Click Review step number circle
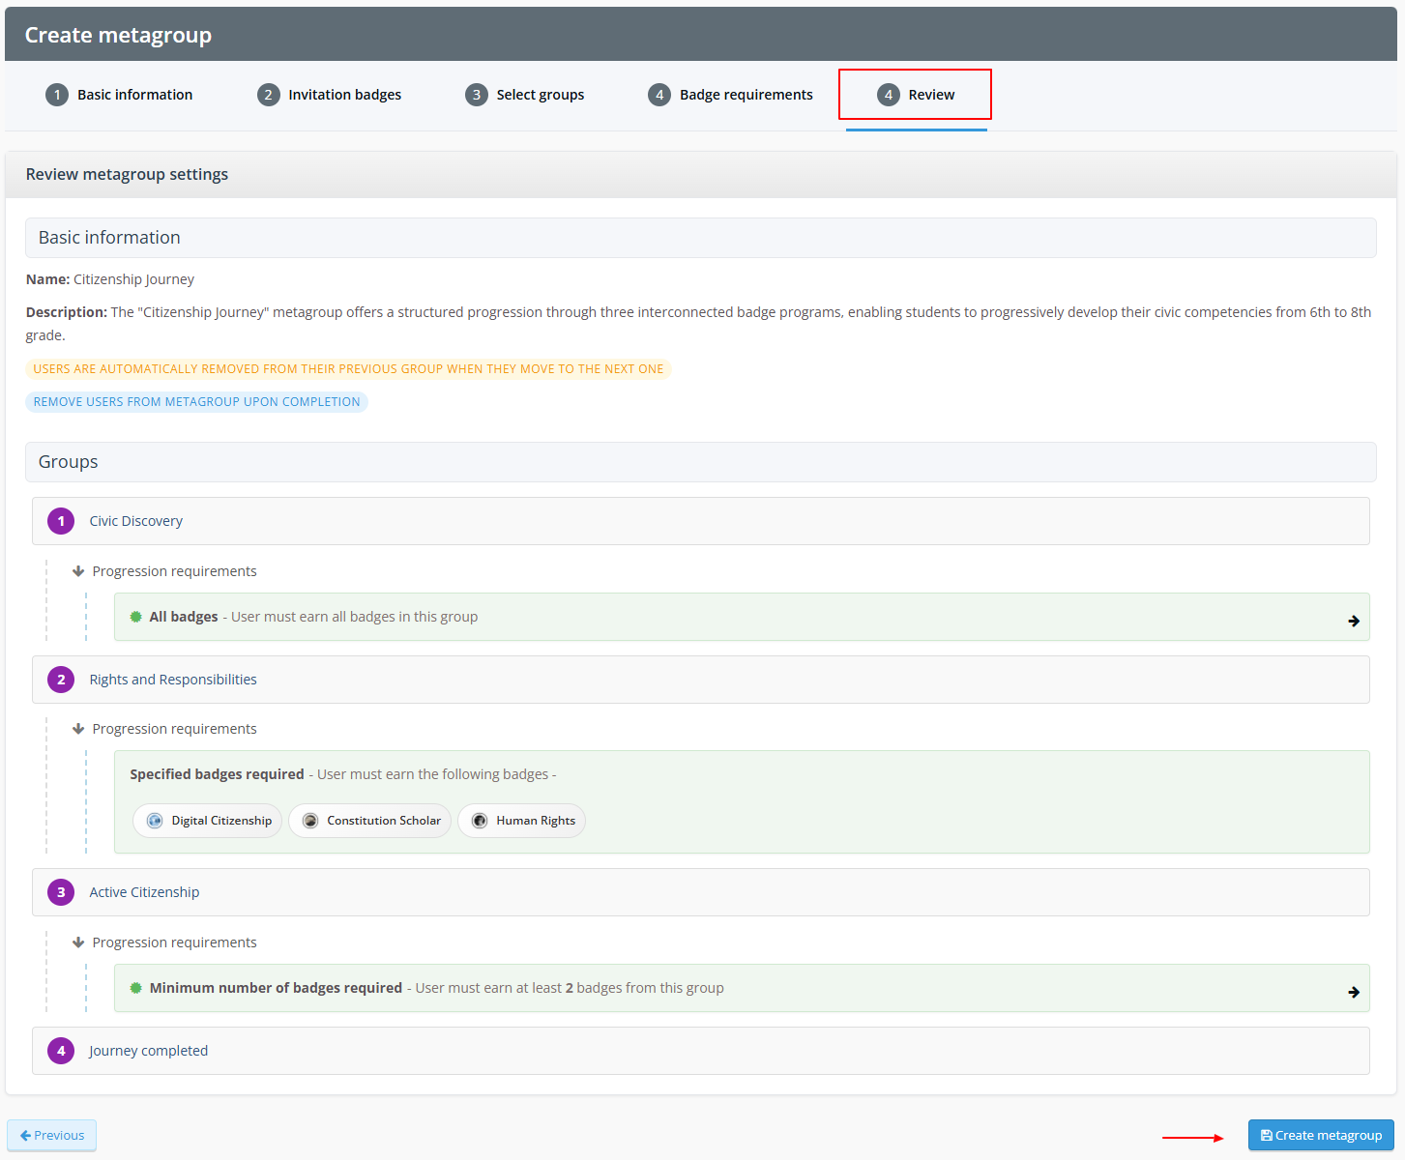The height and width of the screenshot is (1160, 1405). pos(888,95)
